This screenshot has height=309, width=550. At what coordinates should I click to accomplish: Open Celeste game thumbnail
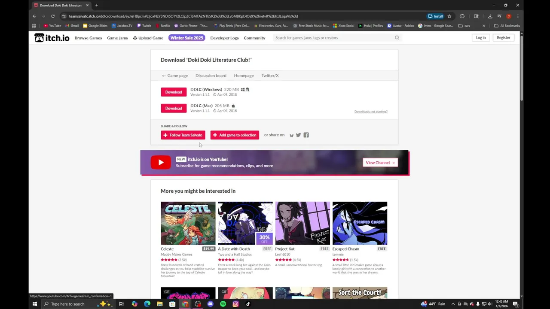188,223
